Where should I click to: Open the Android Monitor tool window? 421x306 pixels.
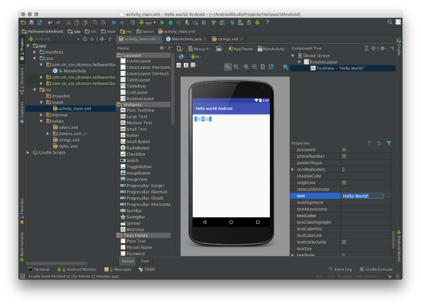tap(77, 269)
